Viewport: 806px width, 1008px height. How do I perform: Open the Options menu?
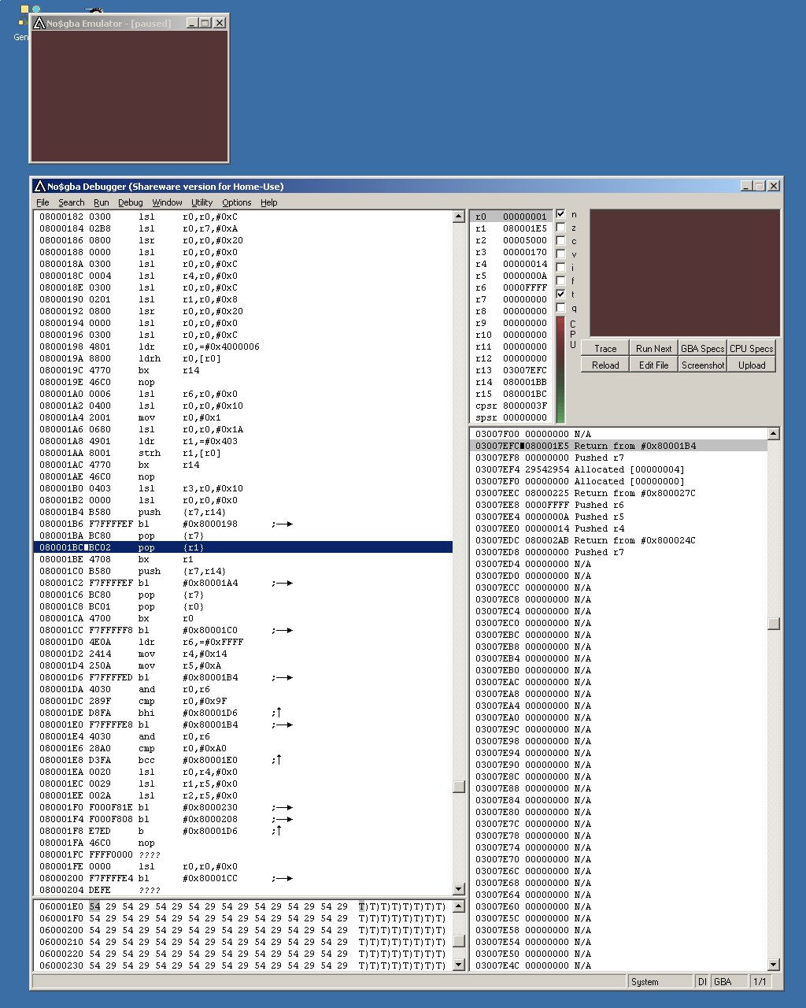tap(236, 202)
